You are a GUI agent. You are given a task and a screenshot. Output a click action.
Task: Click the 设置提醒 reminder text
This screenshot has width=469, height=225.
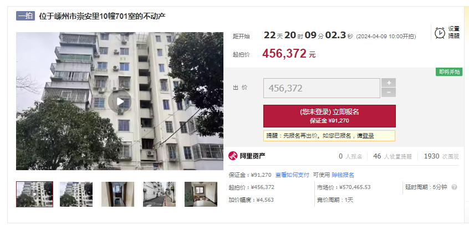pos(453,32)
